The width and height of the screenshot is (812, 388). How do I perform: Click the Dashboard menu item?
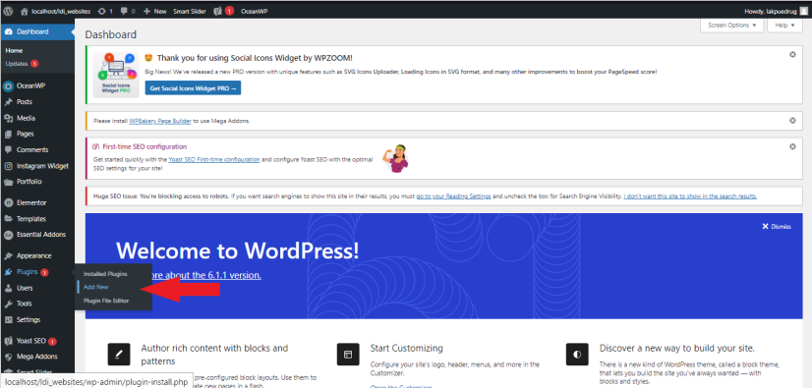tap(37, 31)
